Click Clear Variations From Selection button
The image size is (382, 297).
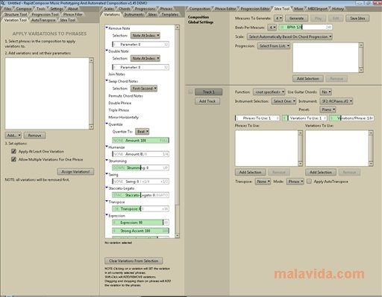(x=134, y=261)
